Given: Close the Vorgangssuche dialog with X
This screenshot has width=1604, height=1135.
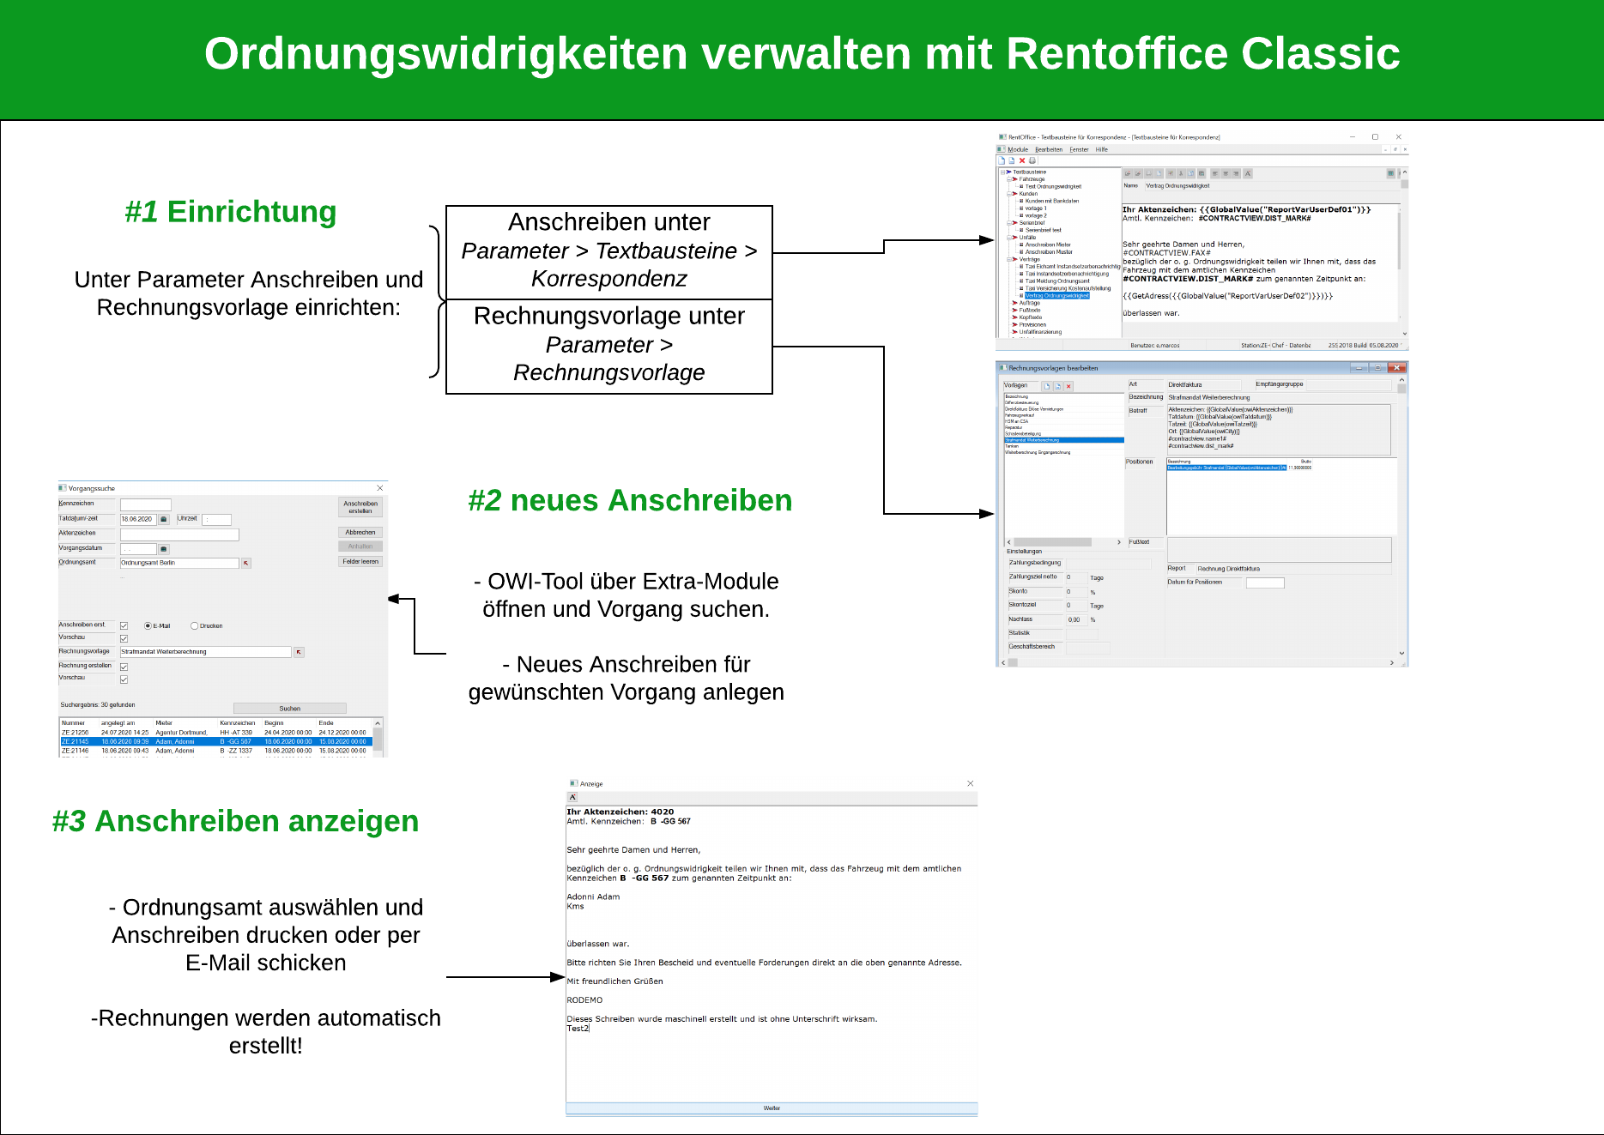Looking at the screenshot, I should 380,488.
